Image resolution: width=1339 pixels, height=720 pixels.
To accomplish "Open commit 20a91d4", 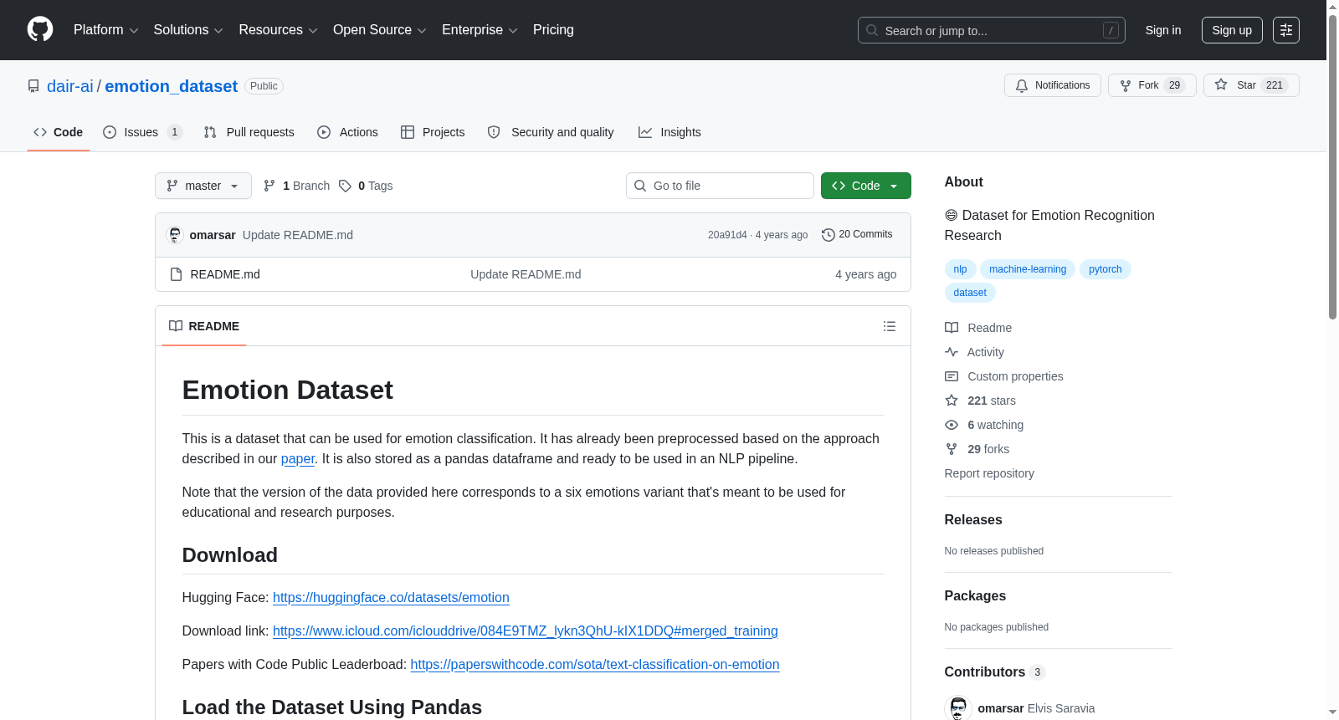I will (x=727, y=235).
